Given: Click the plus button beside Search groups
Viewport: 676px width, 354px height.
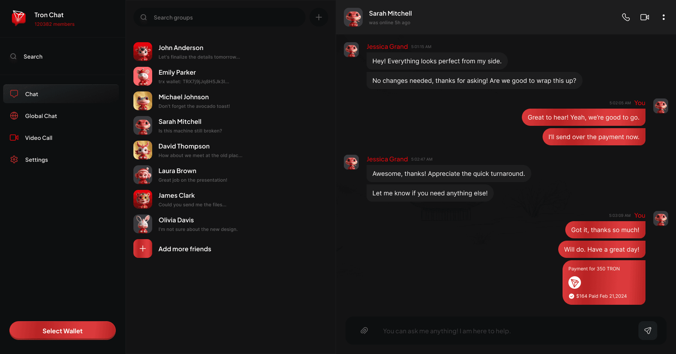Looking at the screenshot, I should coord(319,17).
